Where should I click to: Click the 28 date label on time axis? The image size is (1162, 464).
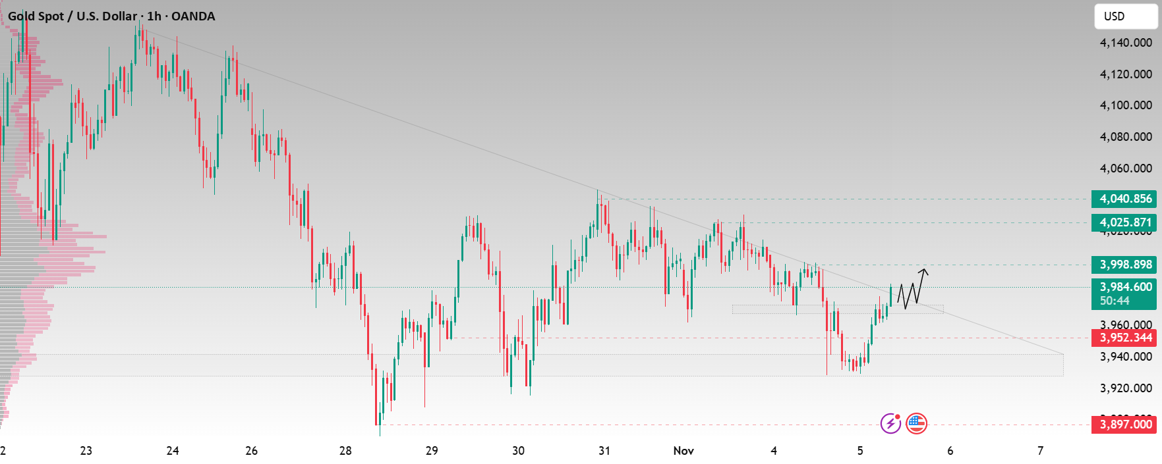point(345,451)
